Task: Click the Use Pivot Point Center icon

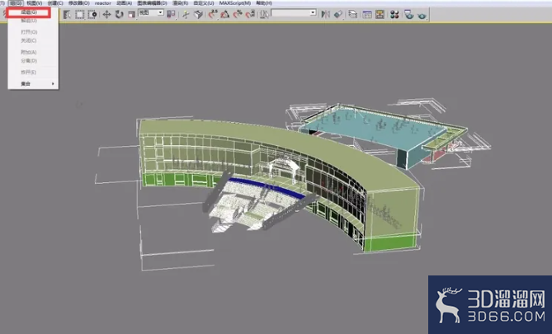Action: click(171, 14)
